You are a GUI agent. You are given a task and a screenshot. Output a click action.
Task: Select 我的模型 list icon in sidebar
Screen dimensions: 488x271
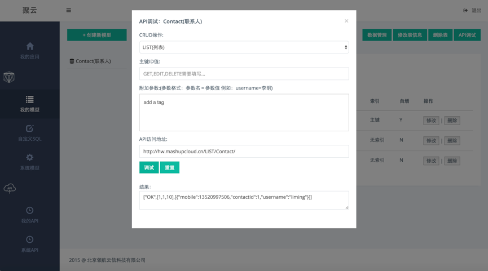click(30, 100)
